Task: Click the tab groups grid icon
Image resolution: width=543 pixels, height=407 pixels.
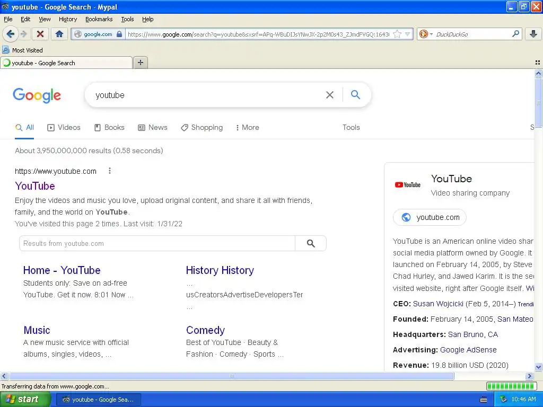Action: point(538,63)
